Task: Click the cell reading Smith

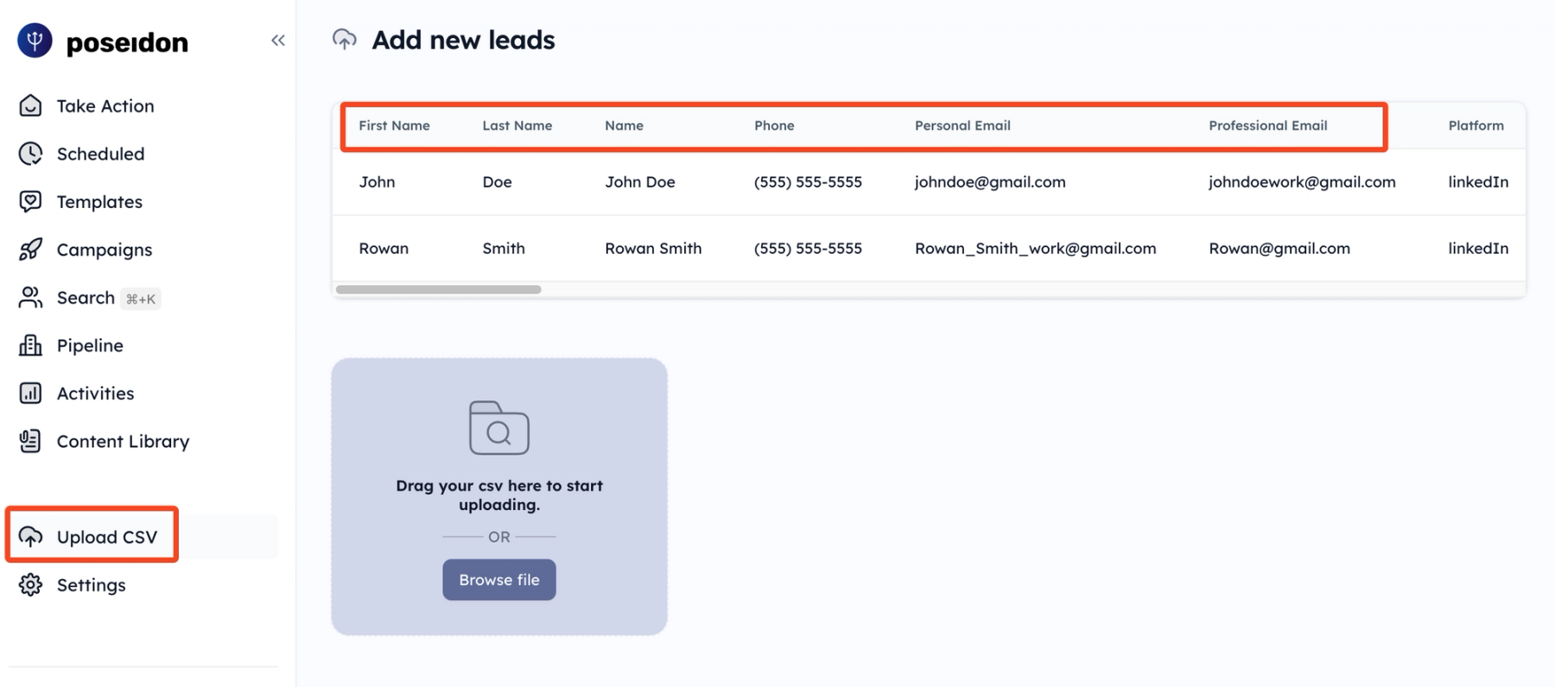Action: 504,248
